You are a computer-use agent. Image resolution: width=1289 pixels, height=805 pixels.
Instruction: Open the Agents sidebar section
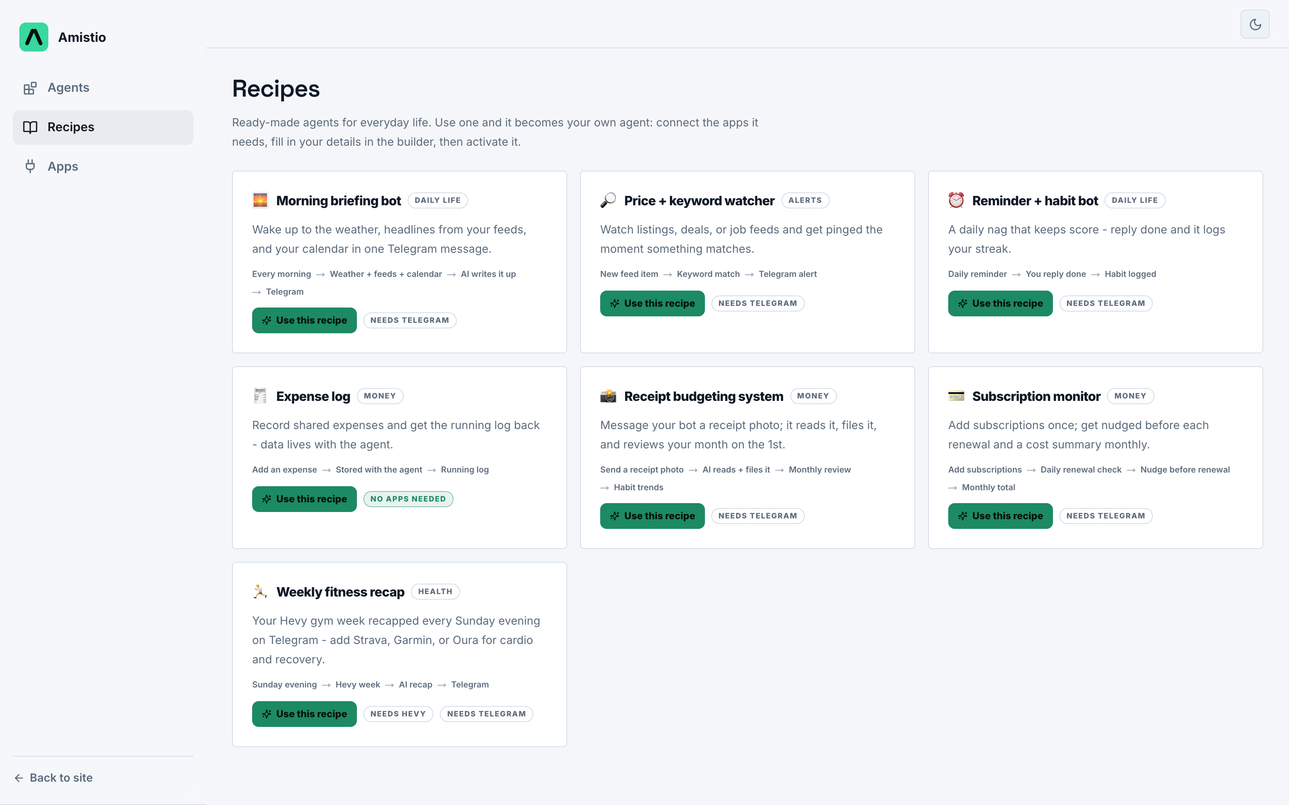point(103,88)
